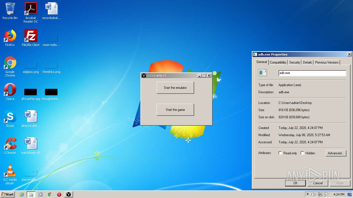Close the adb.exe Properties dialog

pyautogui.click(x=349, y=54)
